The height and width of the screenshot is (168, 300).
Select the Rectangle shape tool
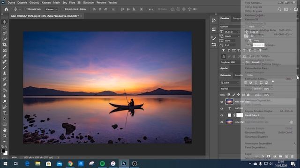click(x=4, y=125)
